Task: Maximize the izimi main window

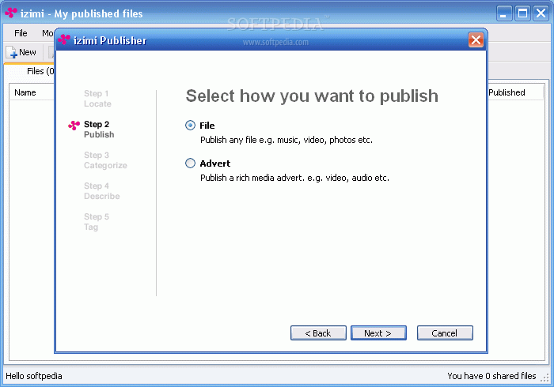Action: click(522, 13)
